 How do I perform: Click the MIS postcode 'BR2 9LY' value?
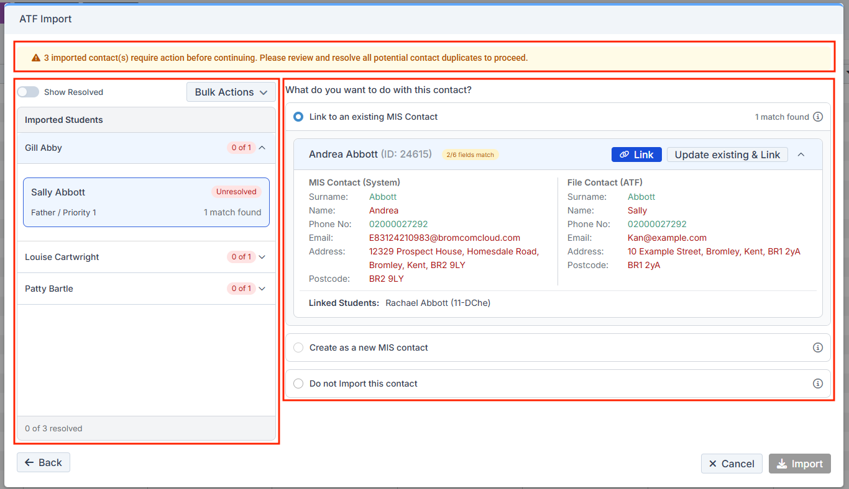click(x=387, y=279)
